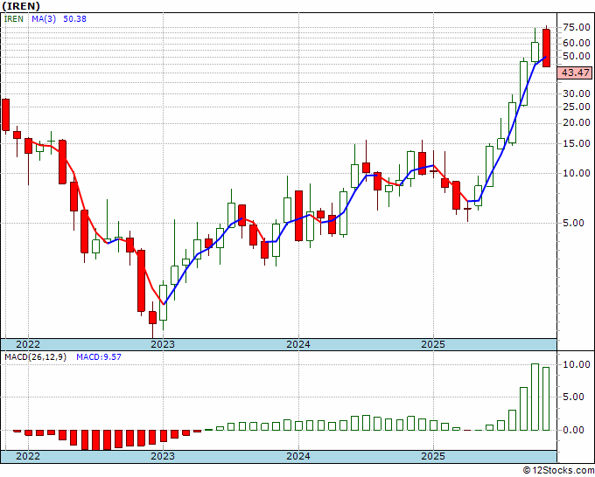Screen dimensions: 595x477
Task: Click the 60.00 price axis label
Action: [577, 43]
